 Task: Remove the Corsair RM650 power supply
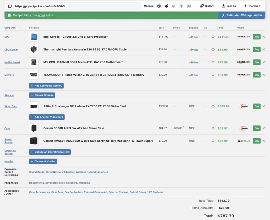click(x=263, y=141)
